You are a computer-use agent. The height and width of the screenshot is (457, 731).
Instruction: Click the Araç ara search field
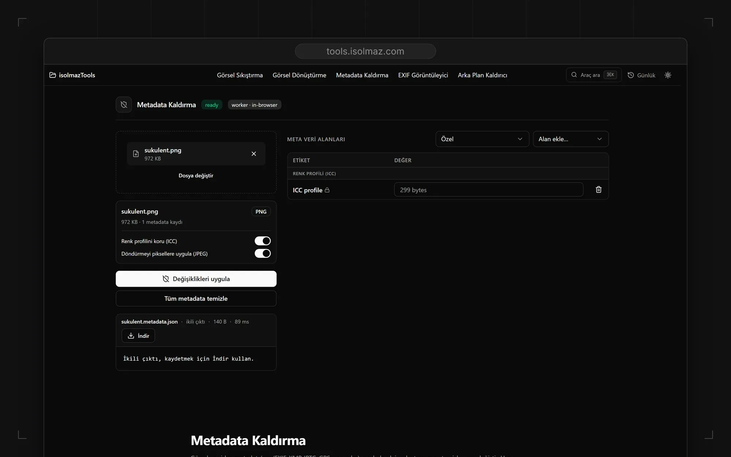594,75
